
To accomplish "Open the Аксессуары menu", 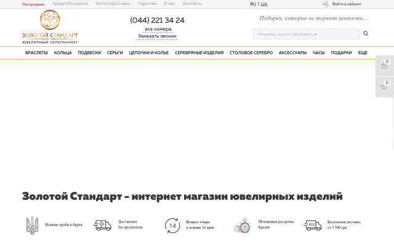I will coord(292,53).
